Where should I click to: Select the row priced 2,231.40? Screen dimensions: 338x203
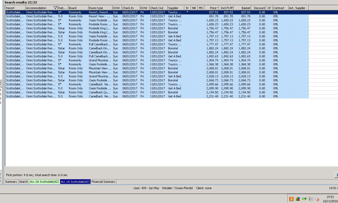157,96
